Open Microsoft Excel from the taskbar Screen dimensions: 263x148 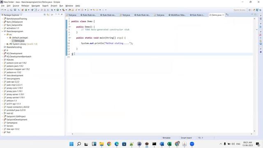pos(169,144)
